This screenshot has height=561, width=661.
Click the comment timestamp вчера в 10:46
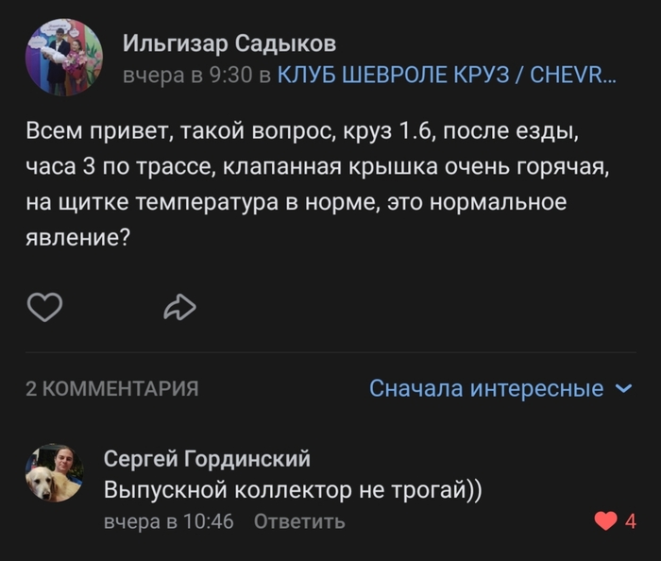pyautogui.click(x=168, y=521)
